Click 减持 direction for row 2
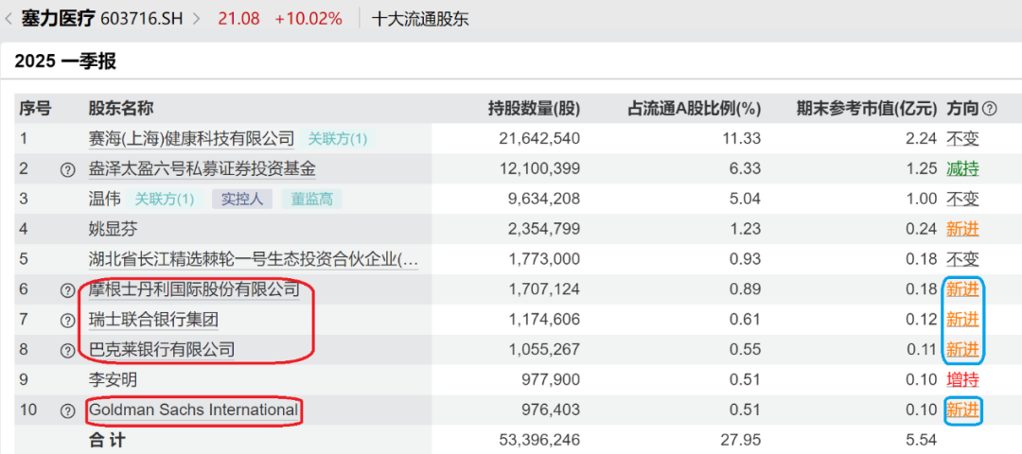Image resolution: width=1022 pixels, height=454 pixels. (962, 169)
